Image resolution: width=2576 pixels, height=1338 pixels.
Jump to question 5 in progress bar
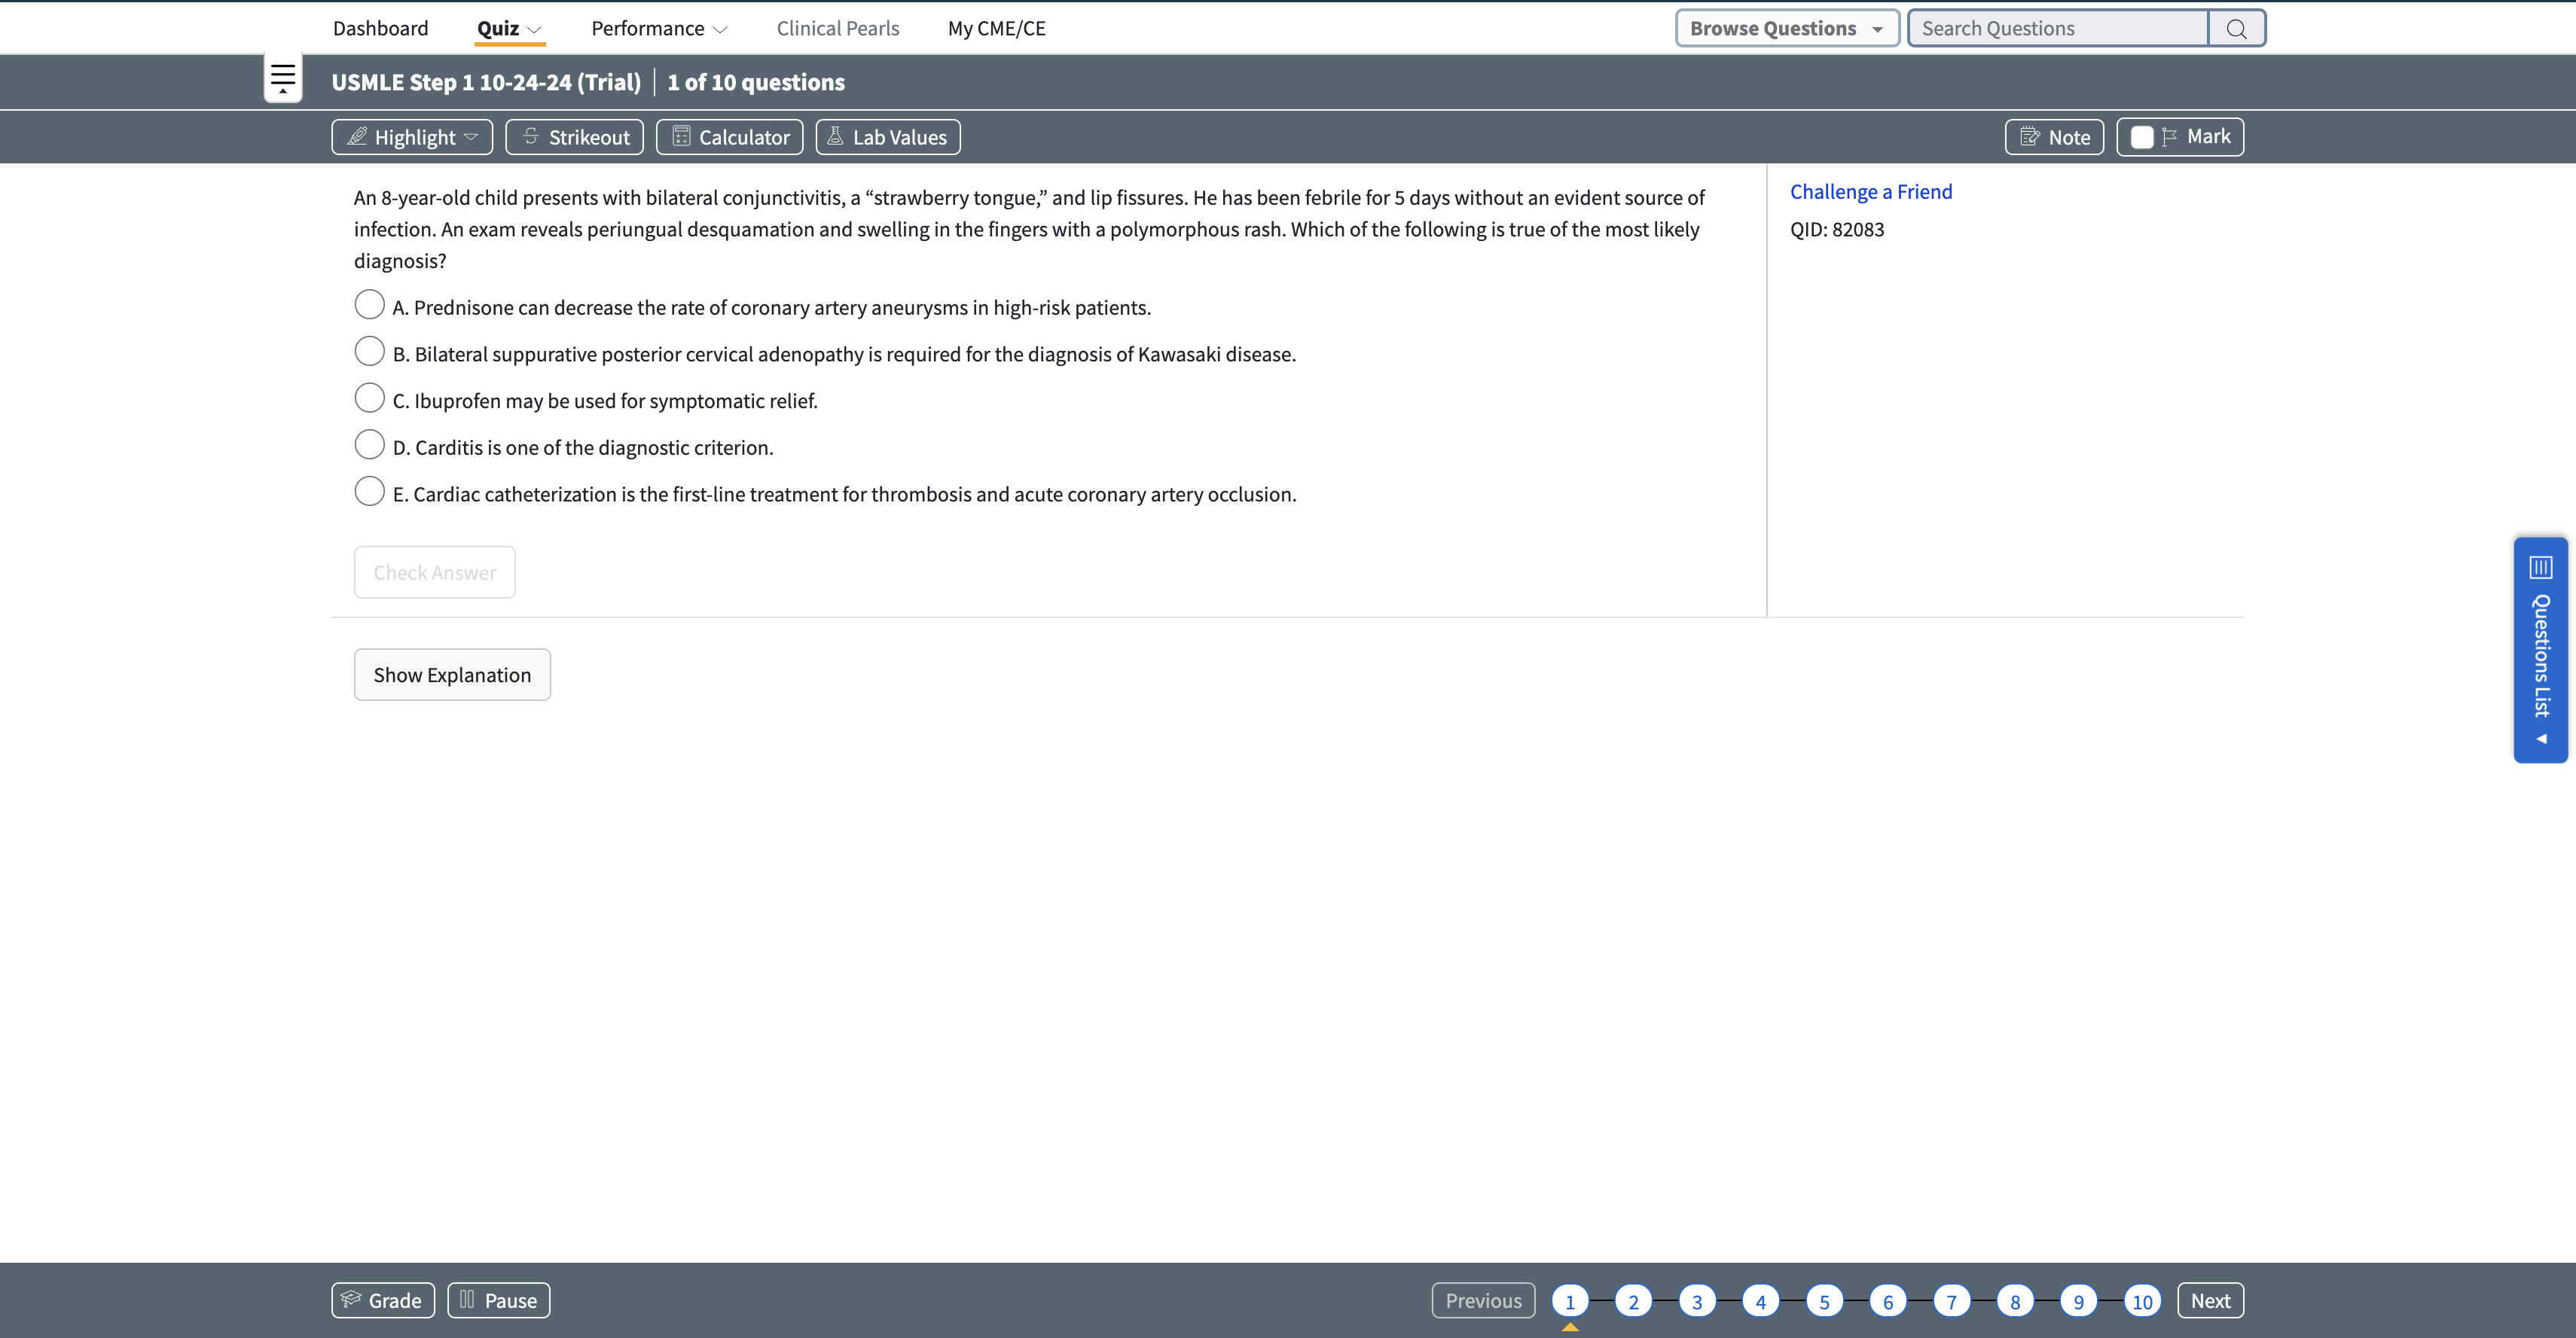click(x=1824, y=1301)
